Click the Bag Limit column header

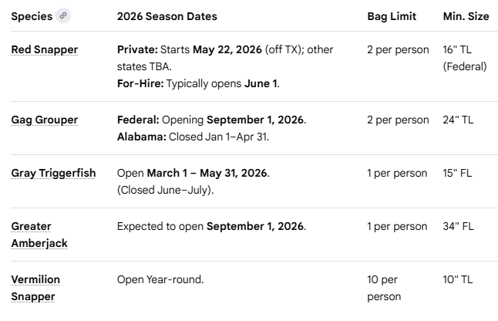click(392, 16)
